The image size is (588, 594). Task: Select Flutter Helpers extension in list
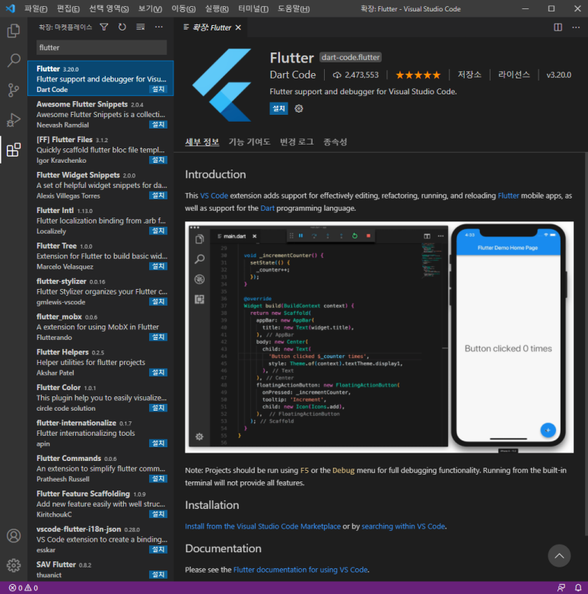(100, 362)
